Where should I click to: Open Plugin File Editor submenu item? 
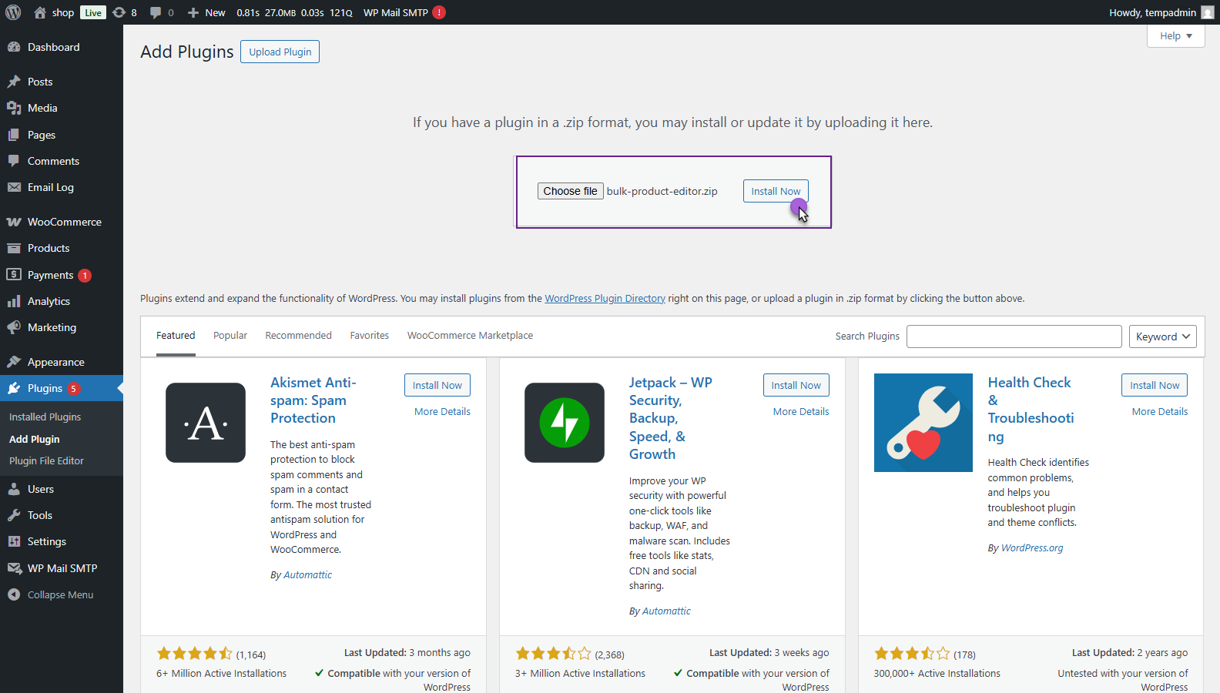(46, 460)
